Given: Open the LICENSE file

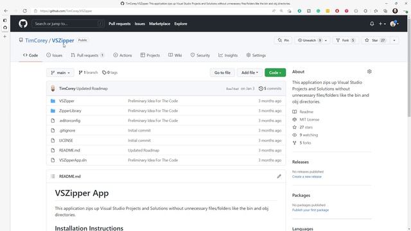Looking at the screenshot, I should click(66, 141).
